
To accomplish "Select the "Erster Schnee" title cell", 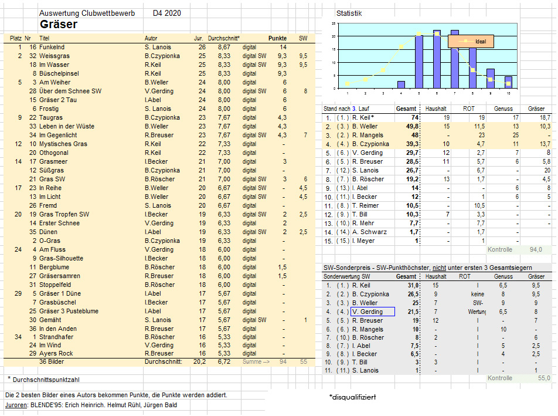I will click(59, 224).
